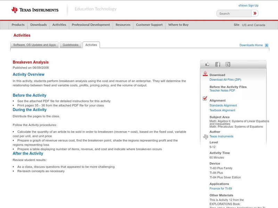278x208 pixels.
Task: Click the gray TI author icon
Action: pyautogui.click(x=205, y=137)
